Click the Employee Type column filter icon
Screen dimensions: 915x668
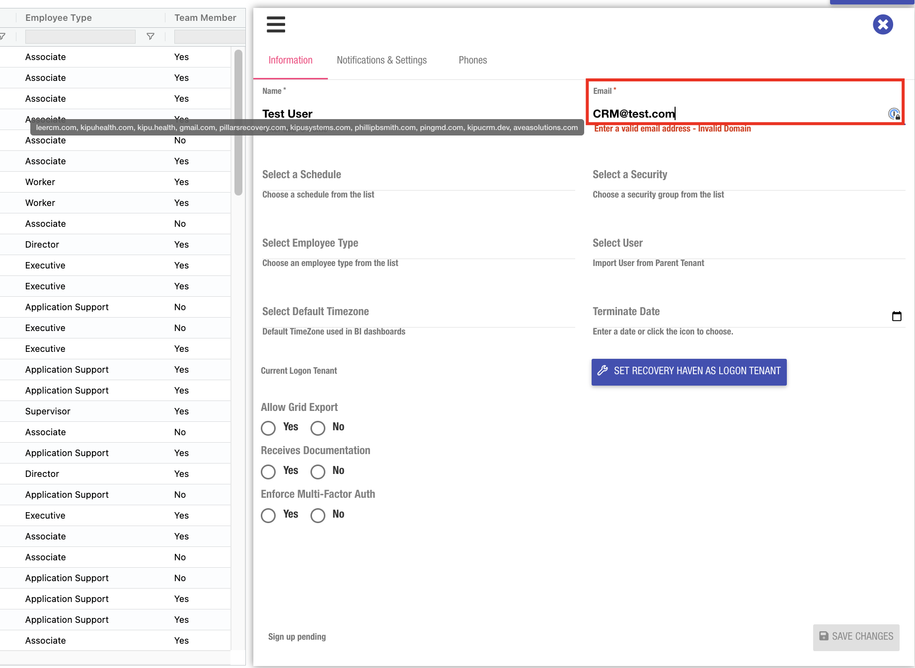(x=151, y=36)
